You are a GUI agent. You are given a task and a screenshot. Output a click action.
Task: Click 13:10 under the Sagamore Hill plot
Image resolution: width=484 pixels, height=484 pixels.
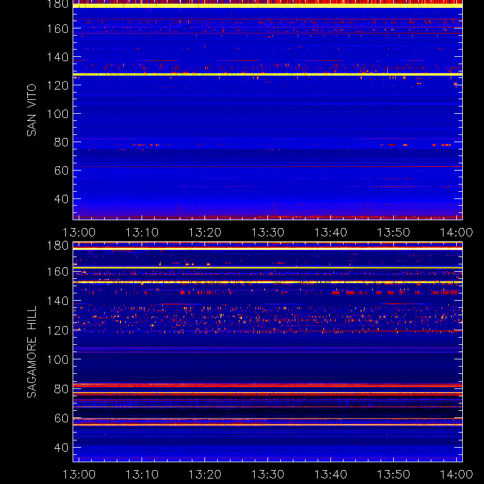coord(142,474)
